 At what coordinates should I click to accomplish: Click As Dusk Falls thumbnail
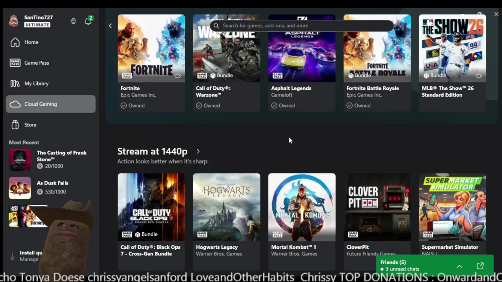20,188
